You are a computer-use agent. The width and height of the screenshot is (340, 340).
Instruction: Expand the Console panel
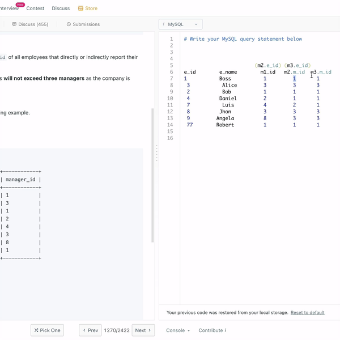[x=177, y=330]
